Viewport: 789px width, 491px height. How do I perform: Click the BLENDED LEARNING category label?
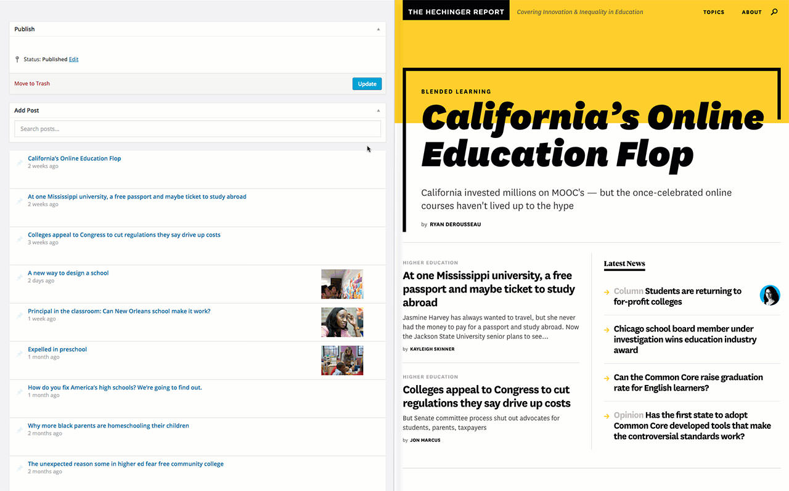tap(456, 92)
